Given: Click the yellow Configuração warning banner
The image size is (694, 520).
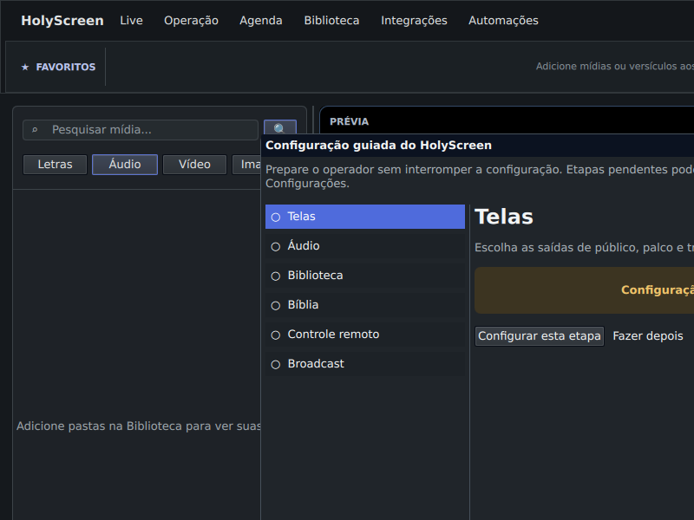Looking at the screenshot, I should tap(584, 290).
